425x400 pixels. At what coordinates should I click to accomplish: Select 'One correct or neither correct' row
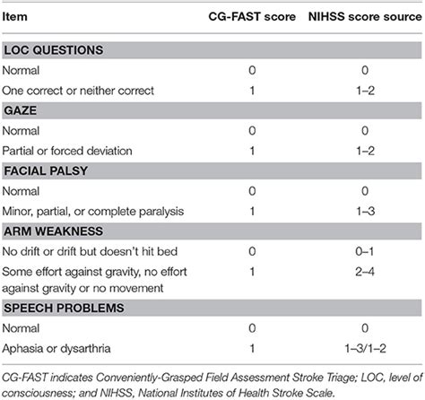(212, 91)
